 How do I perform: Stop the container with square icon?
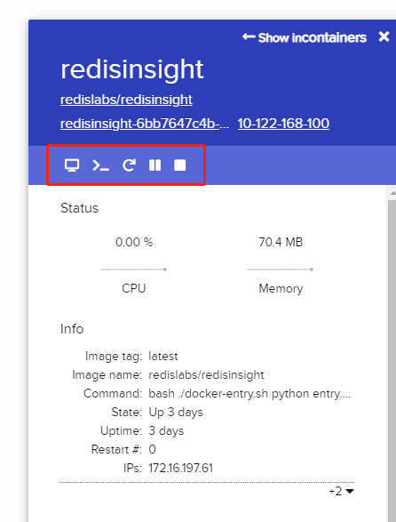[x=180, y=165]
